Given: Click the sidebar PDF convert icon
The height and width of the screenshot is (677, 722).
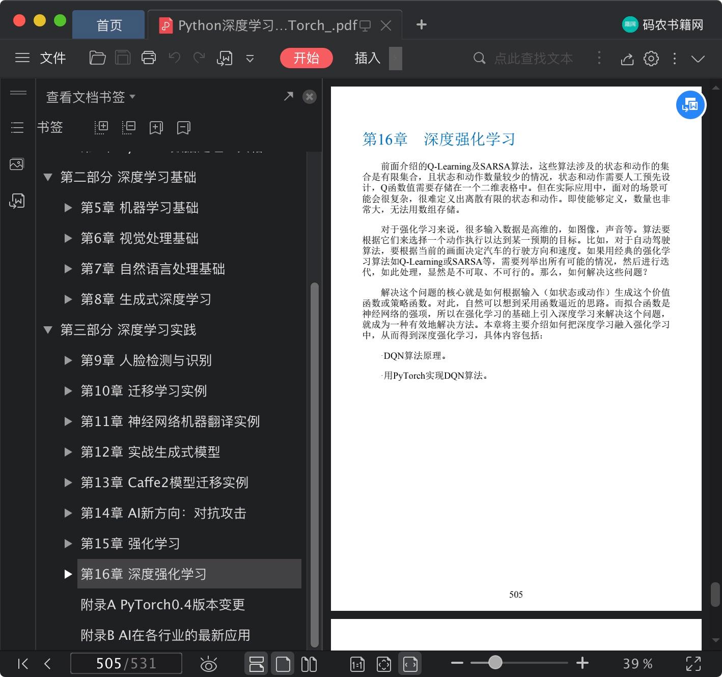Looking at the screenshot, I should click(x=17, y=201).
